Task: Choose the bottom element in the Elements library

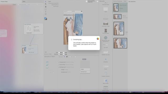Action: tap(106, 89)
